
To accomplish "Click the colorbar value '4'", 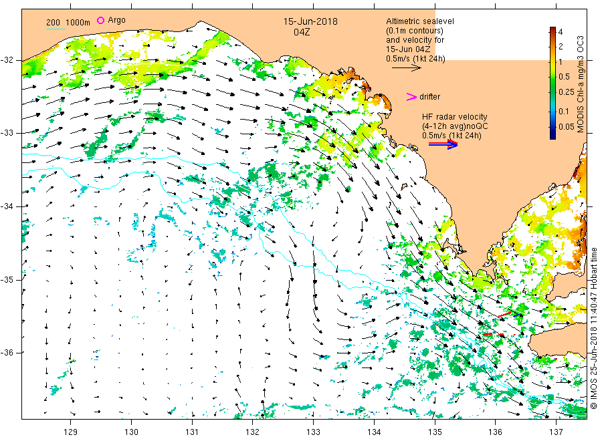I will 561,32.
